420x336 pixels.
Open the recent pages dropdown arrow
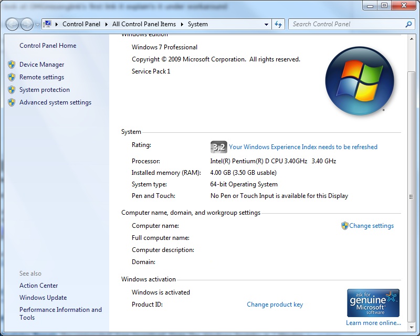pyautogui.click(x=37, y=24)
